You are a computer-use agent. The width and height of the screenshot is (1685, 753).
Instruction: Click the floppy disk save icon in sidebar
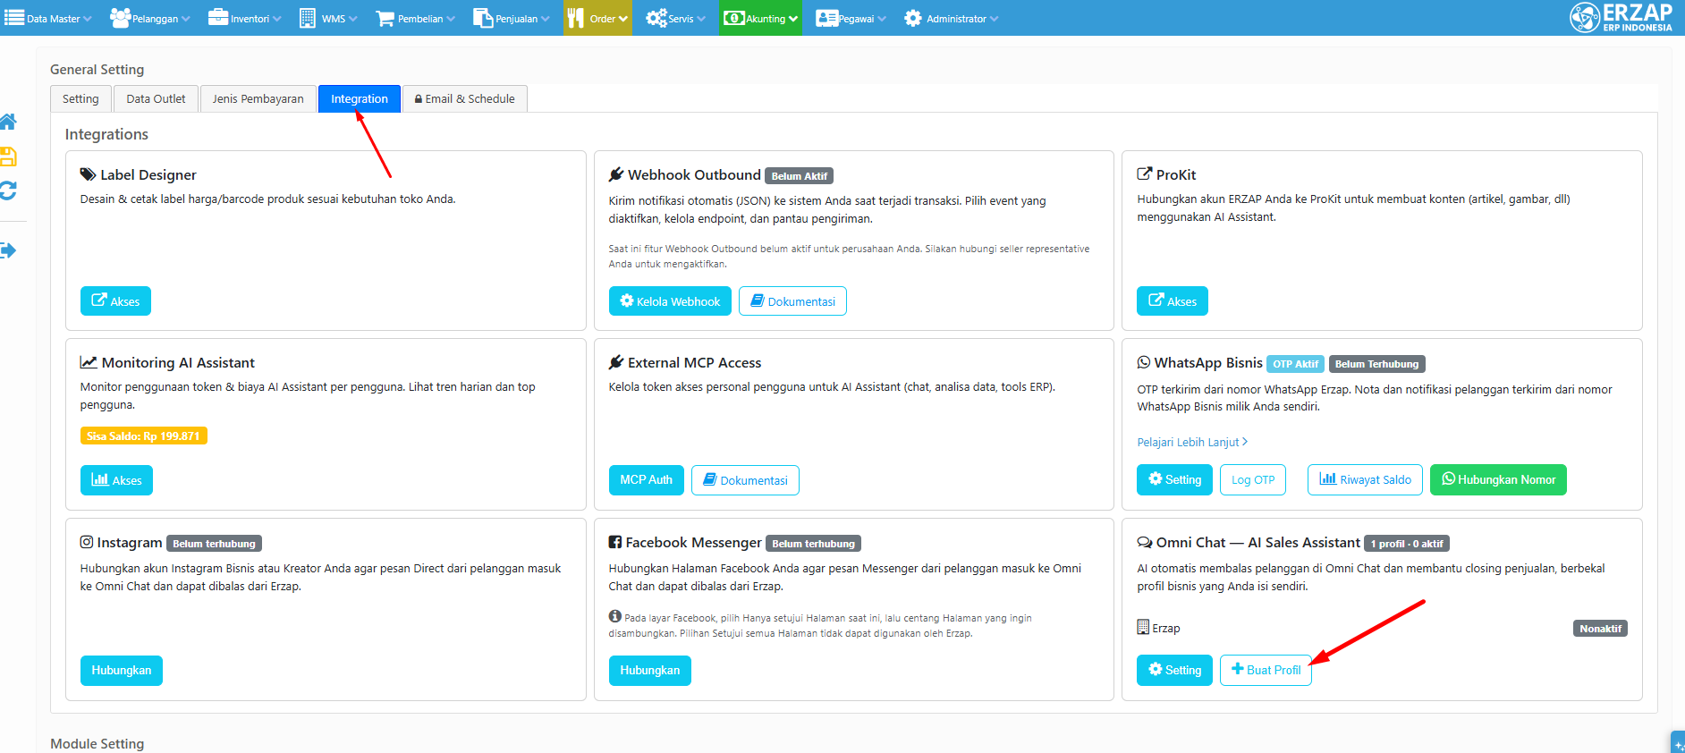click(x=8, y=157)
